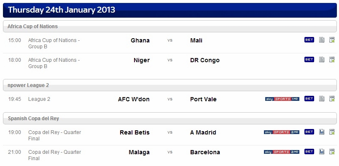339x166 pixels.
Task: Open the Ghana team link
Action: coord(140,40)
